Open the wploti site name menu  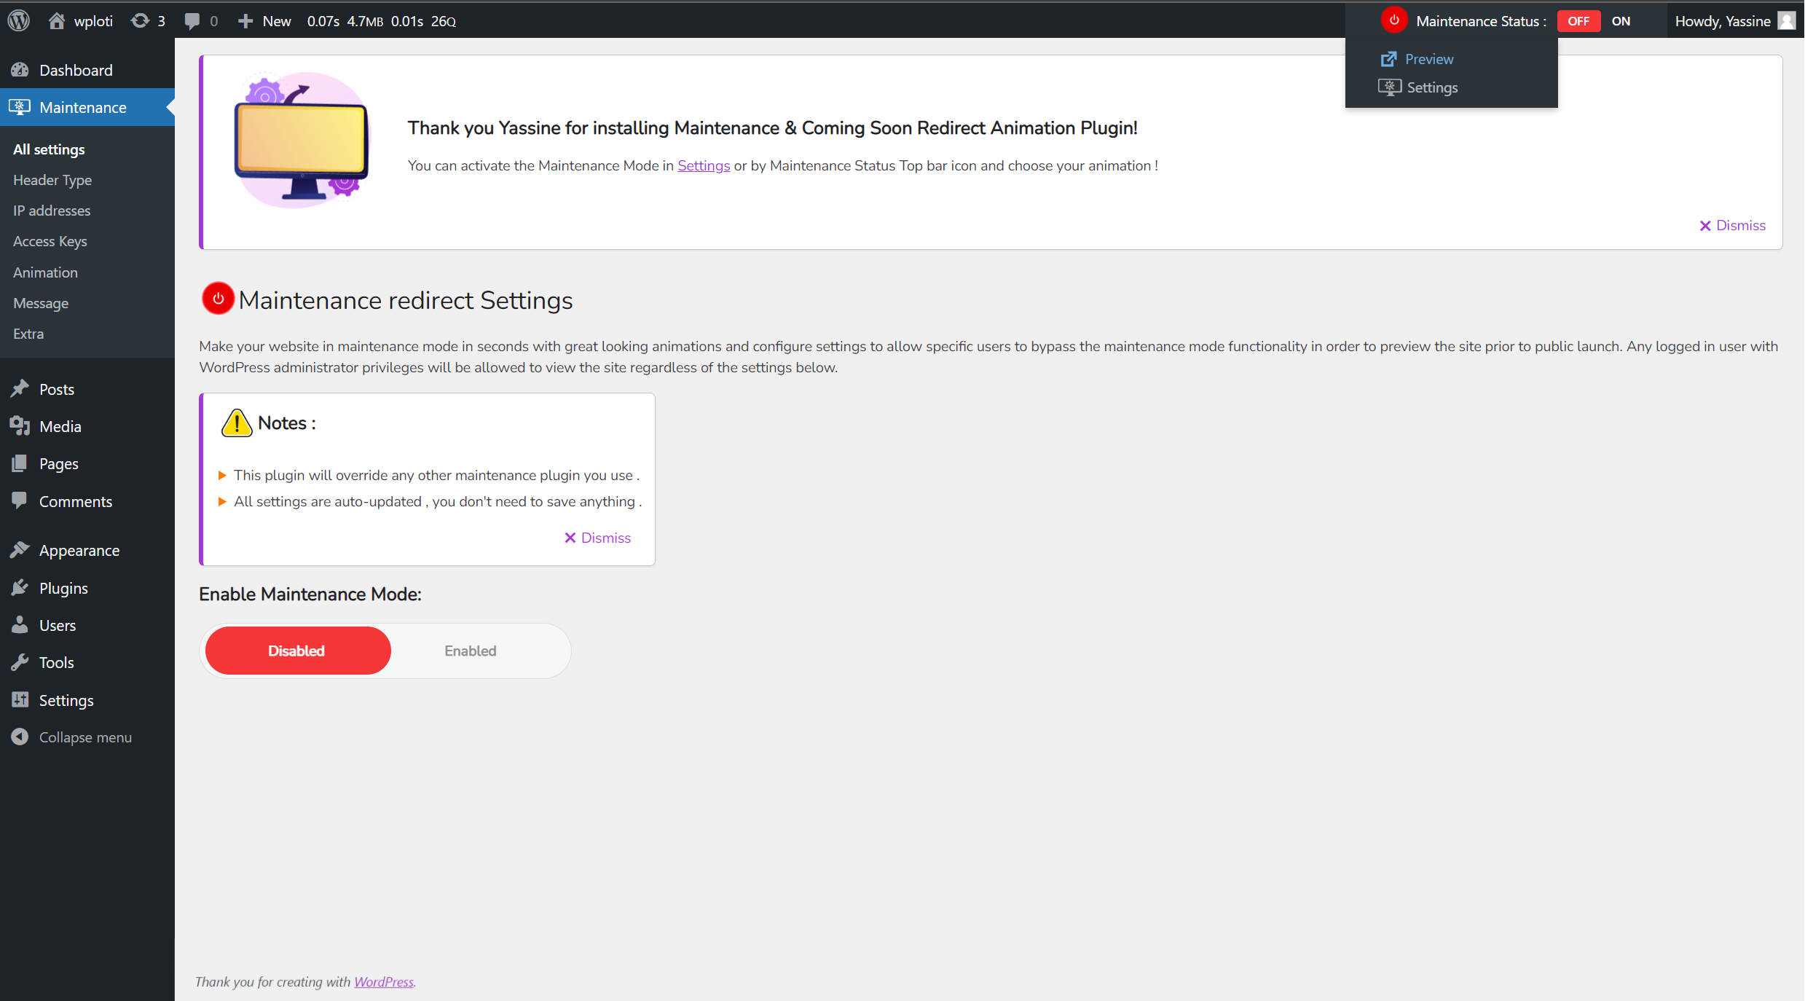pyautogui.click(x=93, y=21)
